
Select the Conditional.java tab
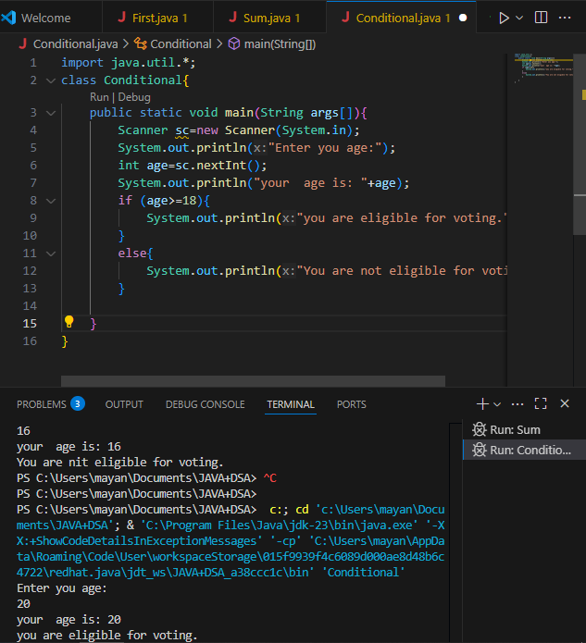pyautogui.click(x=401, y=18)
